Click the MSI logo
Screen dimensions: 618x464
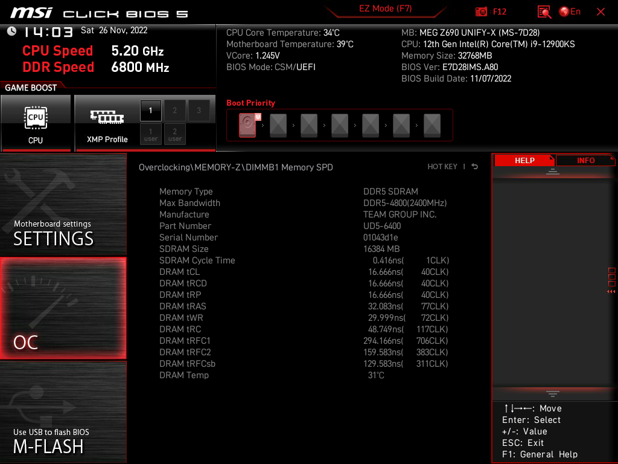click(31, 13)
